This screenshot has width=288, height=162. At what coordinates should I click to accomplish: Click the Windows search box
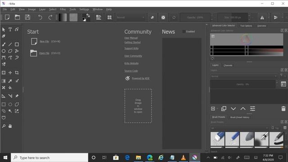pos(49,157)
